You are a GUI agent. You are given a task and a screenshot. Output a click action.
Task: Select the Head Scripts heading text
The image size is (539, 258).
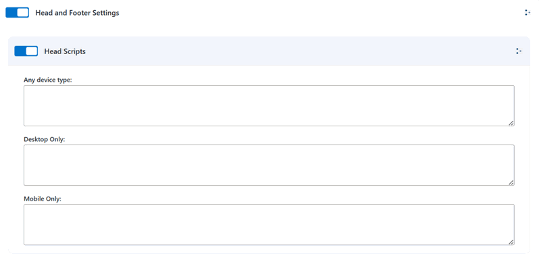pos(65,51)
